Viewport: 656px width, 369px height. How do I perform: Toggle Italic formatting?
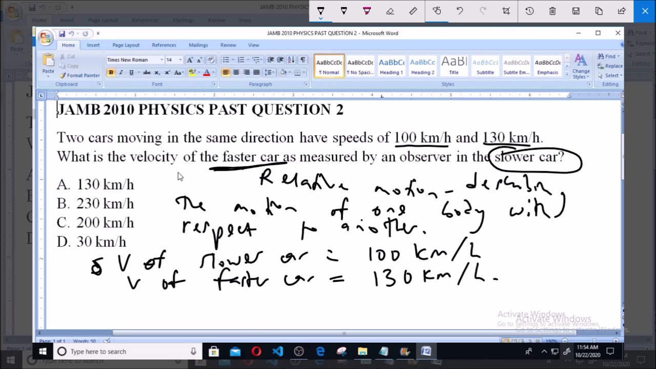121,72
